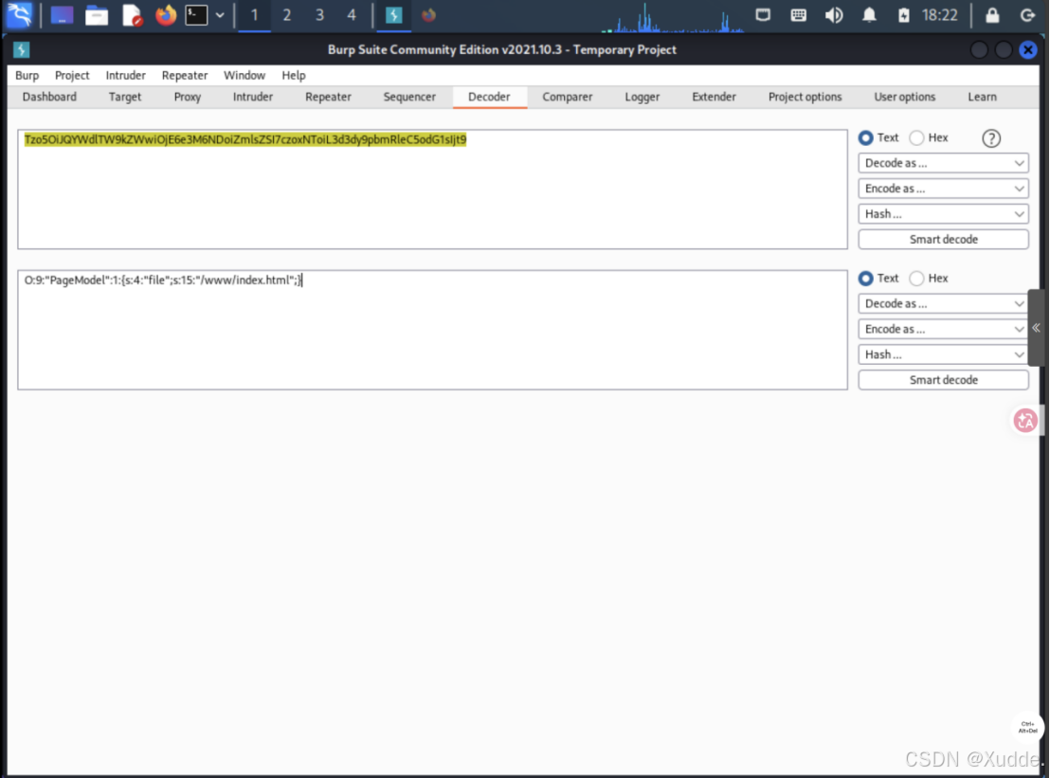Open the Repeater menu in the menu bar

[184, 75]
